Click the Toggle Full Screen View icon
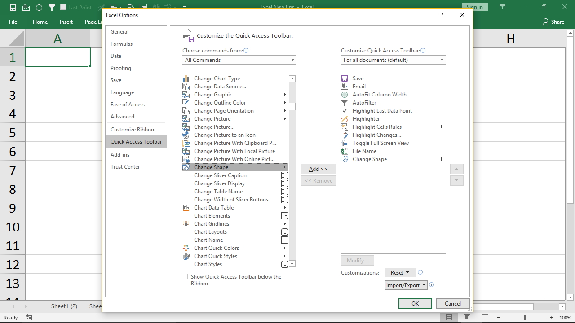 pos(345,143)
